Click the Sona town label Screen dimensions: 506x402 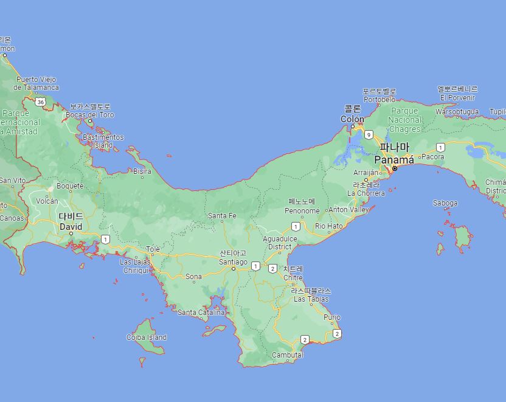coord(193,277)
